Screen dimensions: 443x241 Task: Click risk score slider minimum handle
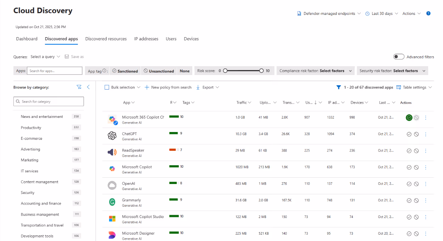coord(225,71)
